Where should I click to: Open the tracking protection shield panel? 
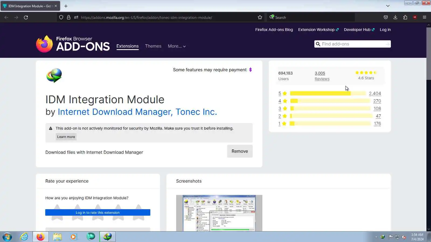pyautogui.click(x=61, y=17)
